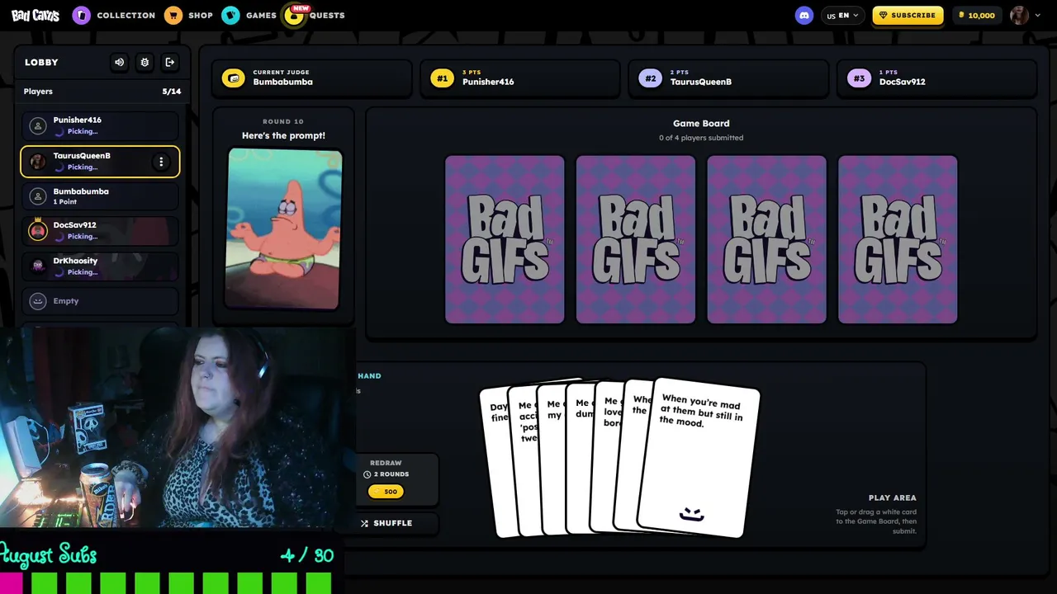This screenshot has width=1057, height=594.
Task: Click DocSav912's crowned avatar in the player list
Action: tap(37, 231)
